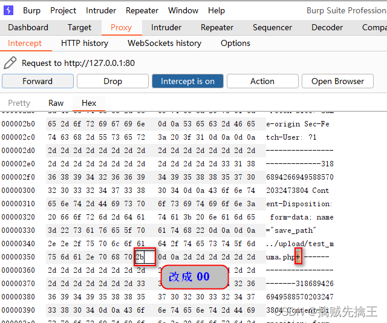Click the ASCII text ../upload/test_m
The image size is (387, 323).
(x=300, y=244)
